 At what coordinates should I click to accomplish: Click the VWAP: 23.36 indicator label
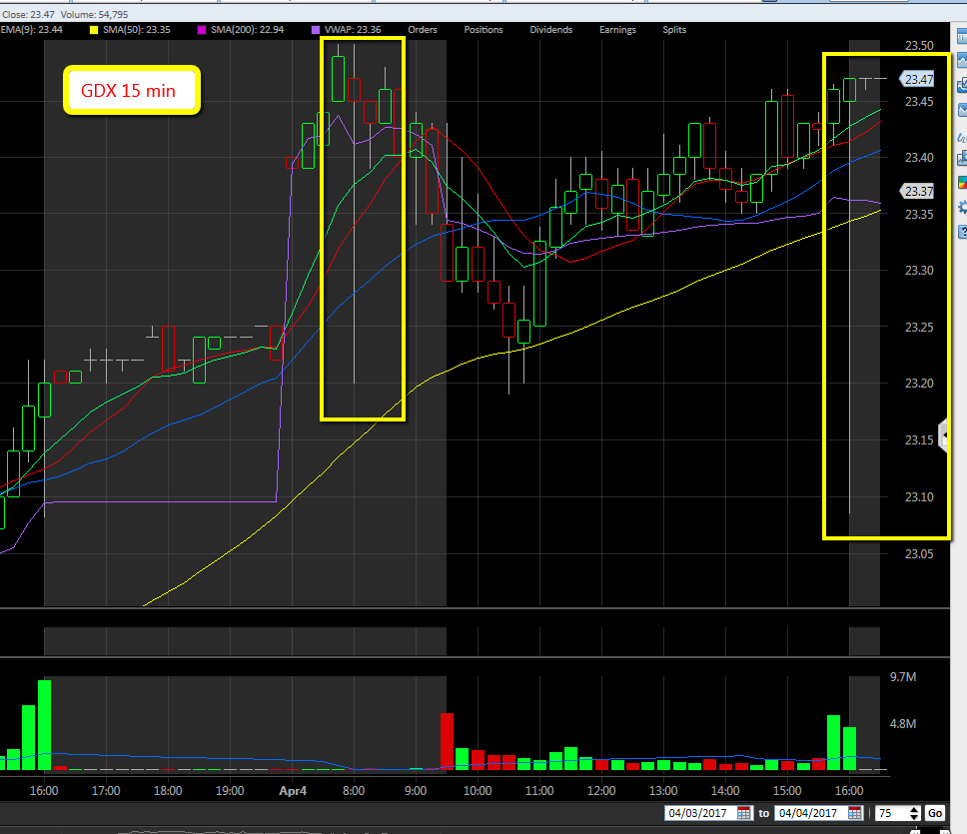pyautogui.click(x=356, y=30)
